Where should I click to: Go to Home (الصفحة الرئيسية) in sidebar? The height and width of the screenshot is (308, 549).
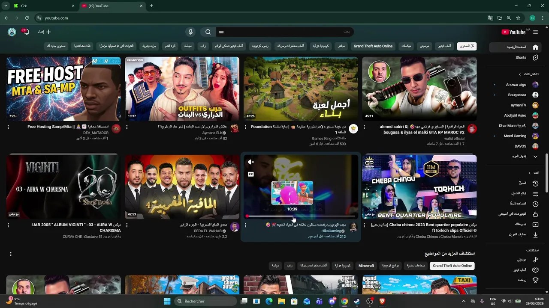click(515, 47)
